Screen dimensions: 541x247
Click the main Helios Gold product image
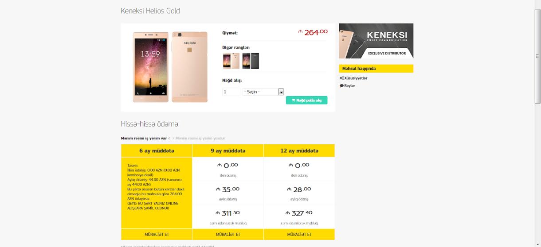click(x=170, y=67)
